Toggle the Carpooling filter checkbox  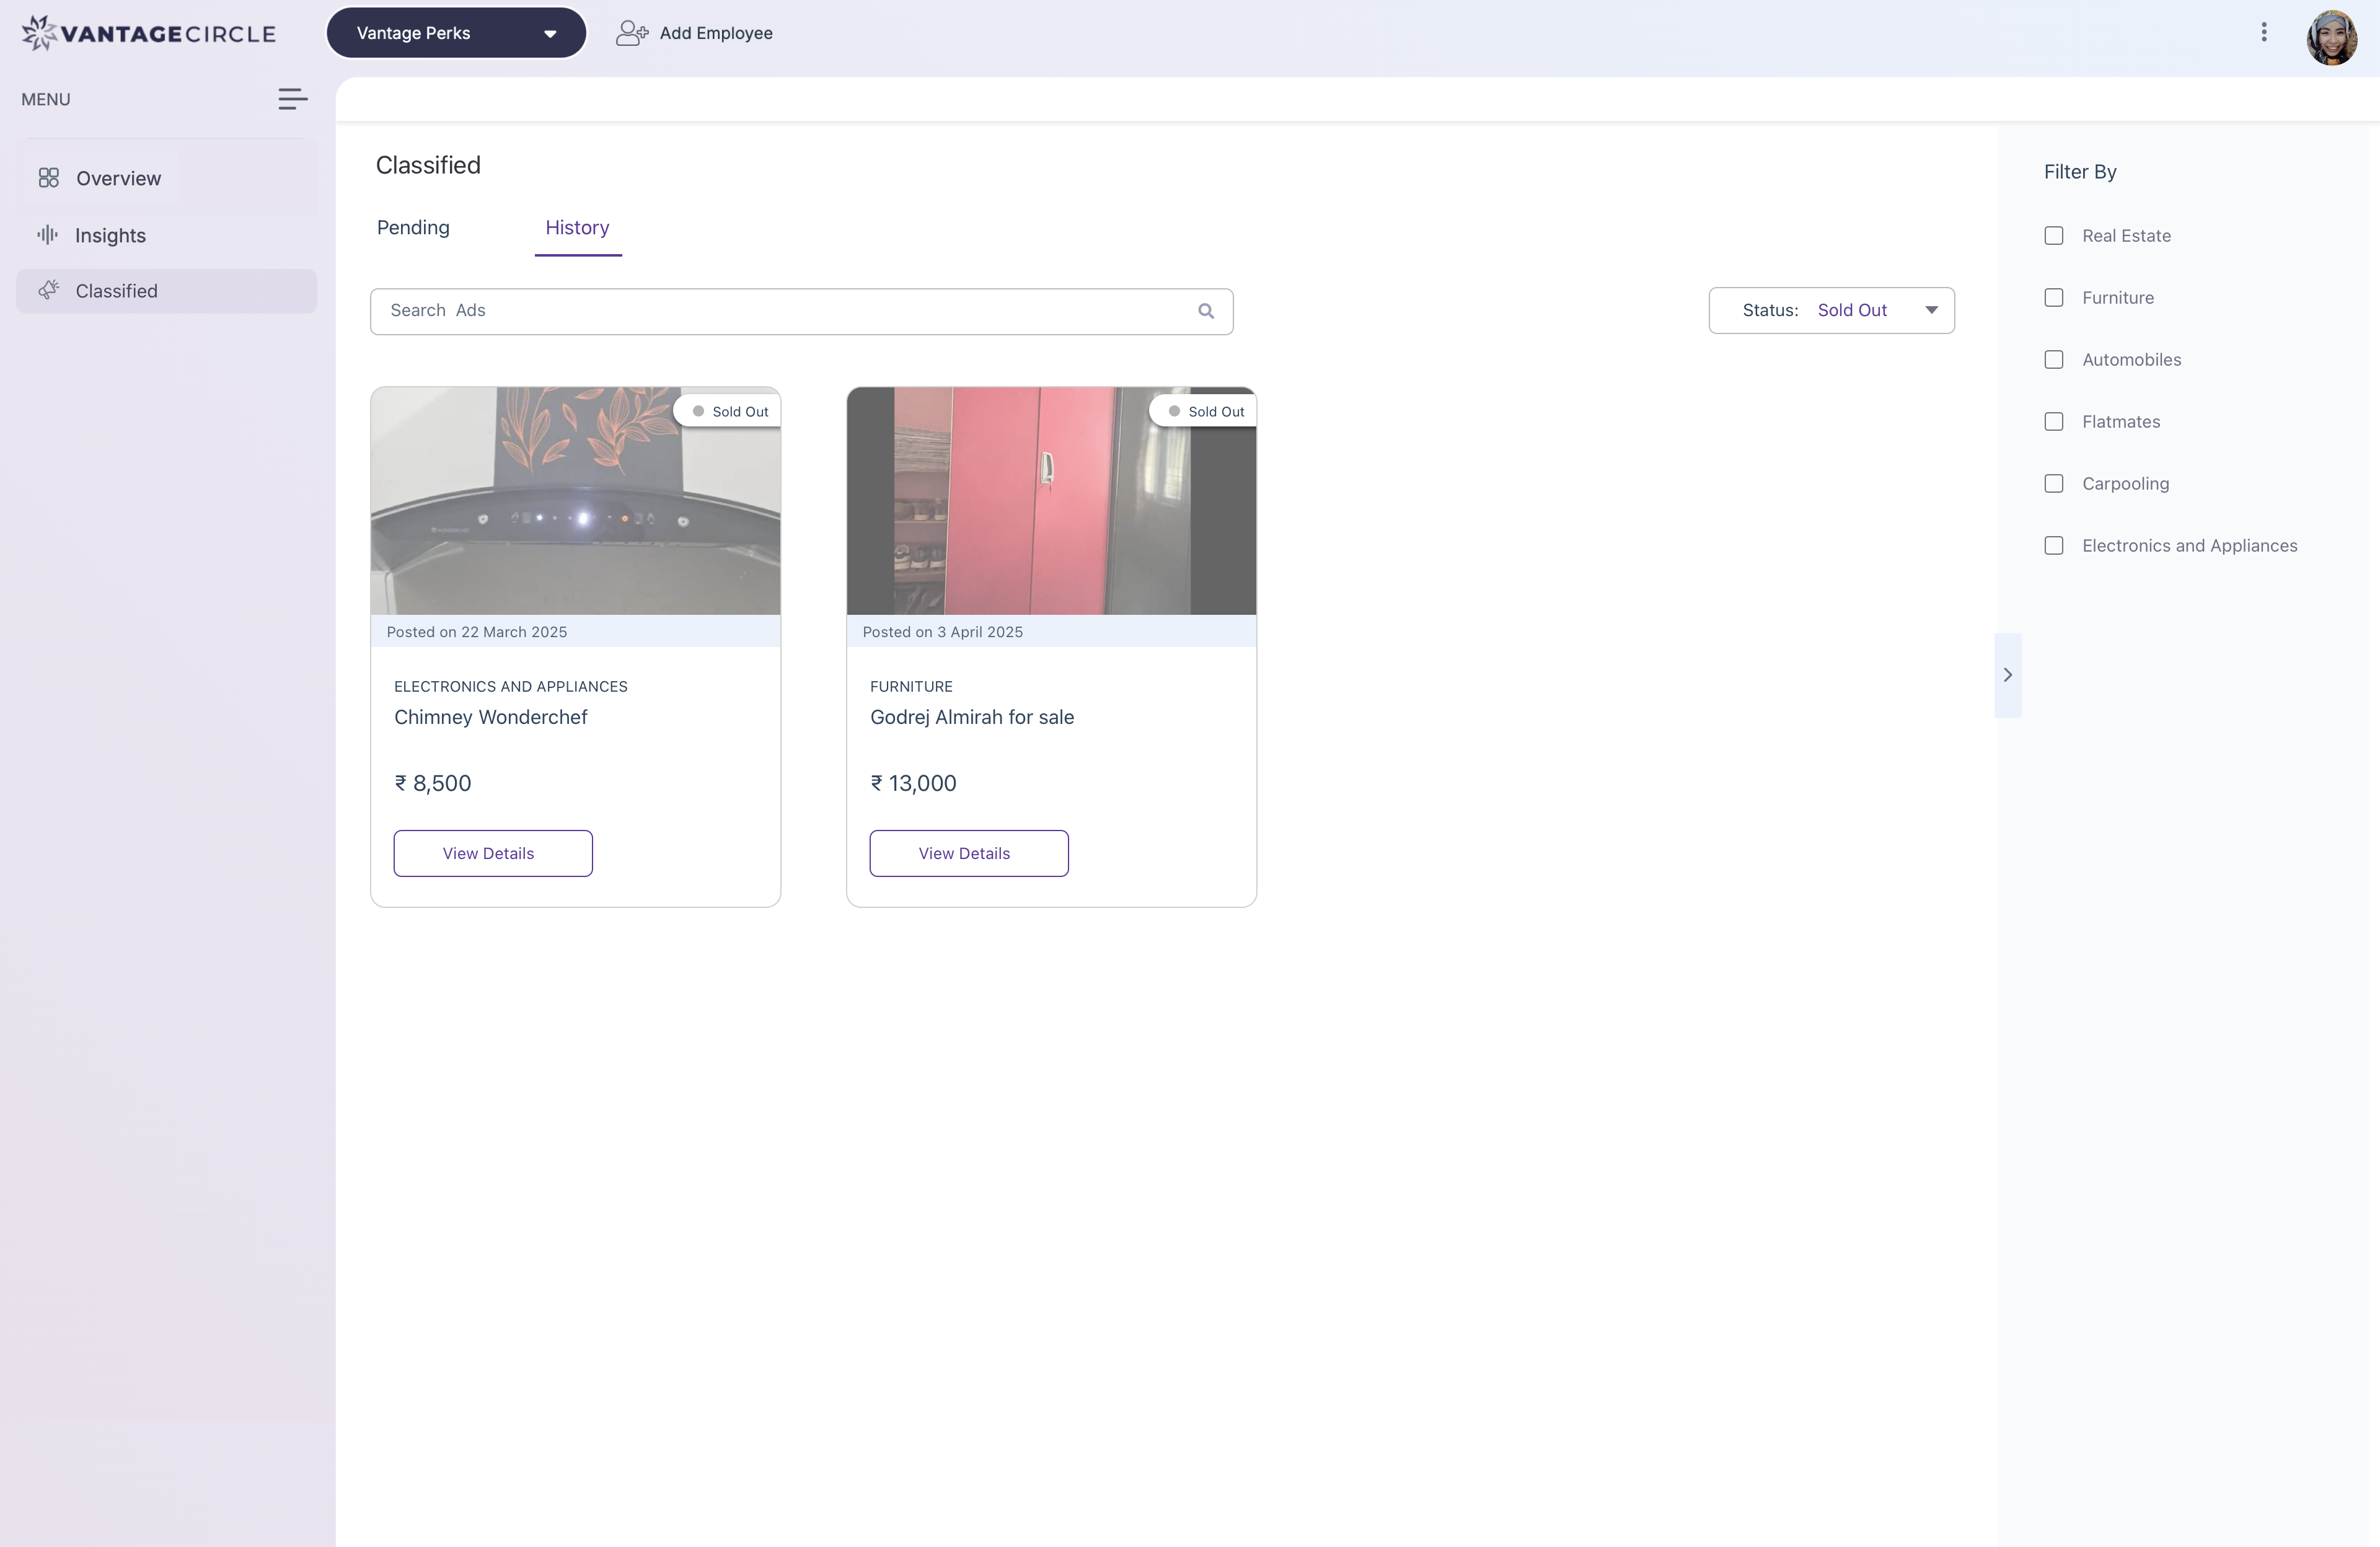point(2054,484)
